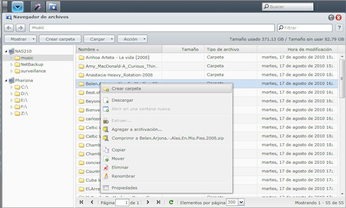Viewport: 346px width, 208px height.
Task: Select the music folder in the tree
Action: 27,58
